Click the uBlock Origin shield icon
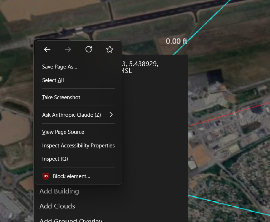Image resolution: width=270 pixels, height=222 pixels. [46, 176]
